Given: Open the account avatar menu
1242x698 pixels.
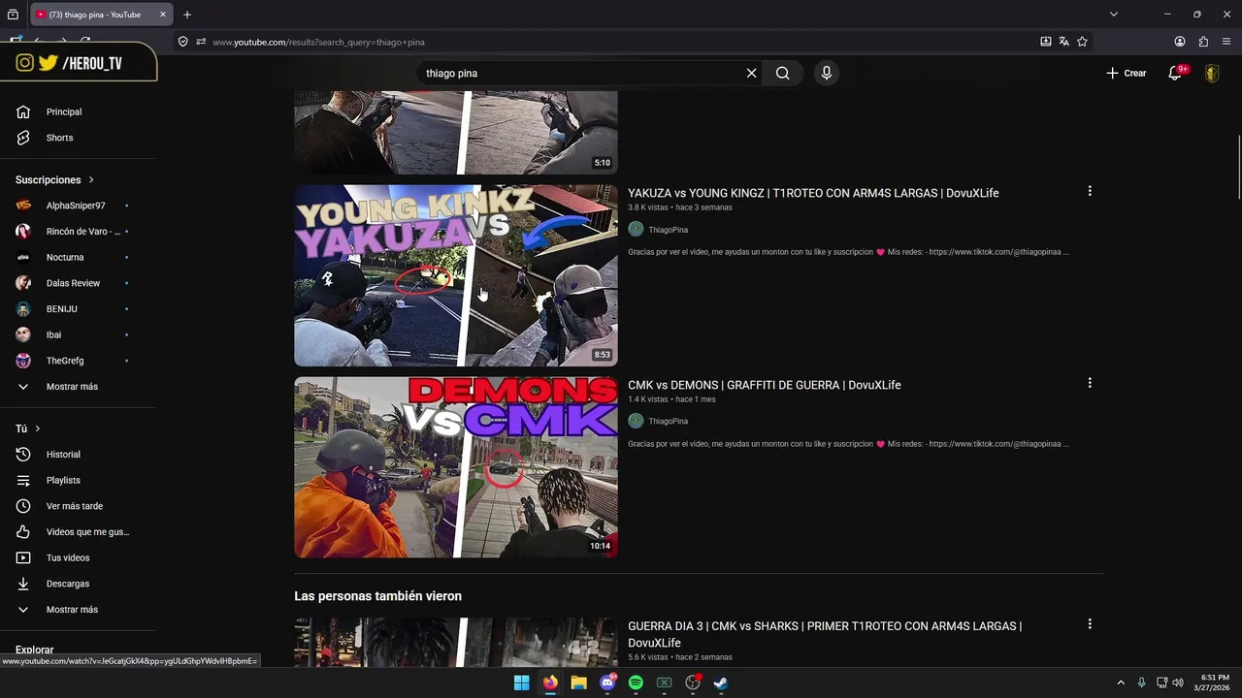Looking at the screenshot, I should (1212, 73).
